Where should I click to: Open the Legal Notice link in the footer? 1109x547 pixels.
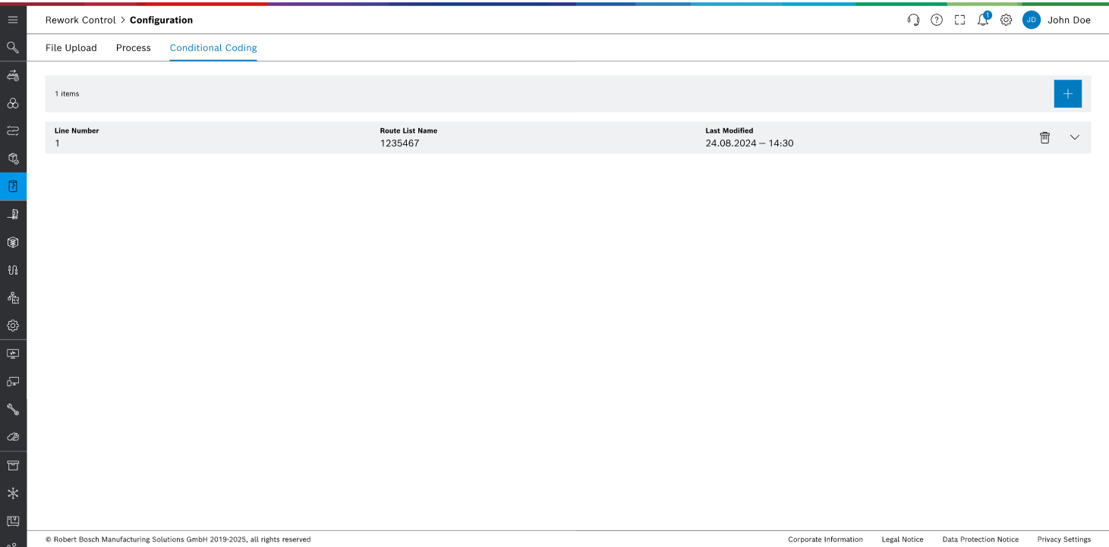click(x=902, y=539)
